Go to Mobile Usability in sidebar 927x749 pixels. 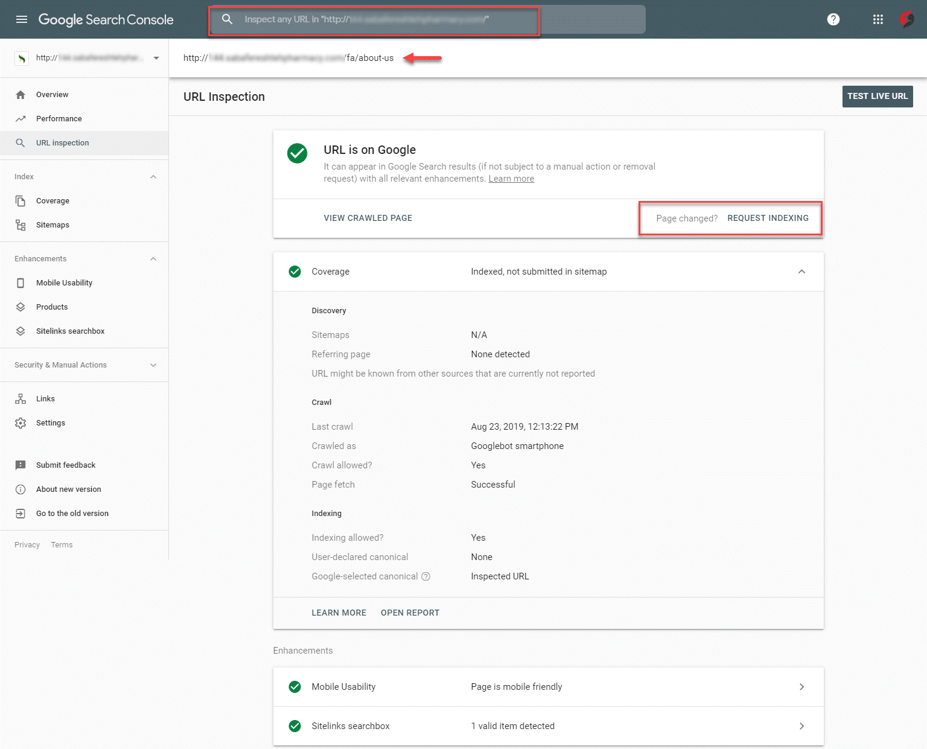[64, 283]
